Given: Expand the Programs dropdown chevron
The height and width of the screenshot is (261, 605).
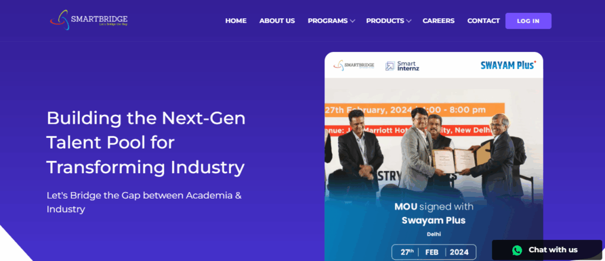Looking at the screenshot, I should 352,21.
